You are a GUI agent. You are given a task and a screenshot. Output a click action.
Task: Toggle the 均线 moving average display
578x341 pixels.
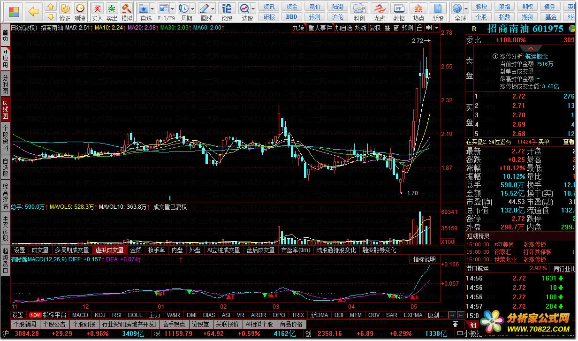(x=360, y=28)
